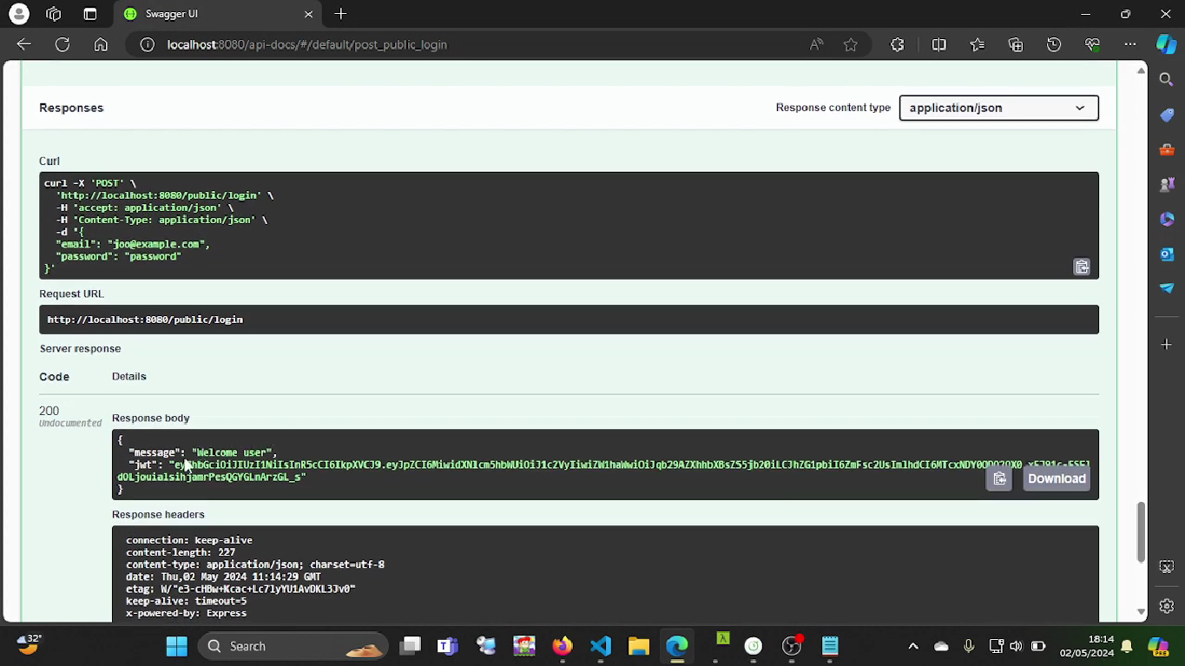Copy the response body to clipboard
Viewport: 1185px width, 666px height.
click(999, 479)
